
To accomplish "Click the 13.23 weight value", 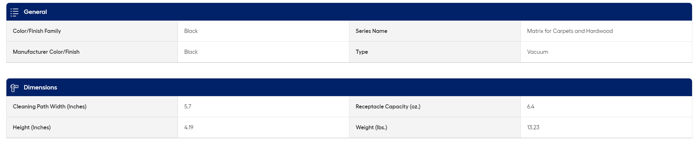I will coord(533,127).
